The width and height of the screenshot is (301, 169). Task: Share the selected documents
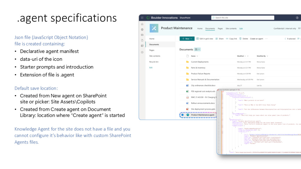click(219, 39)
